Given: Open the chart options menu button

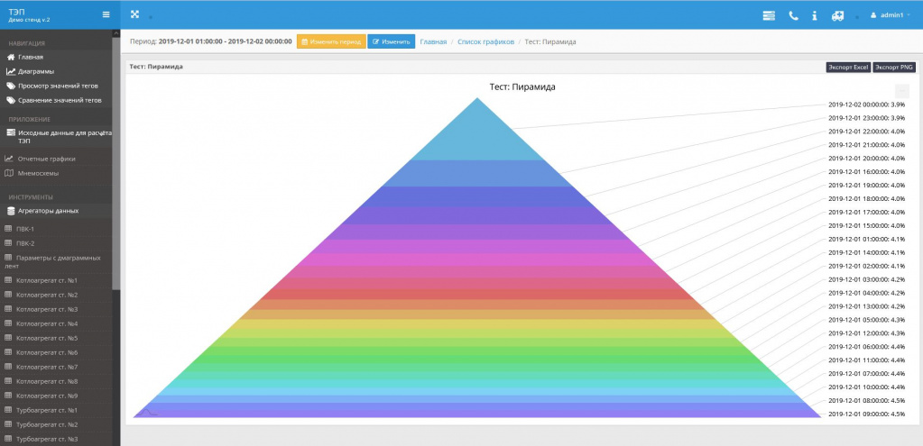Looking at the screenshot, I should (902, 91).
